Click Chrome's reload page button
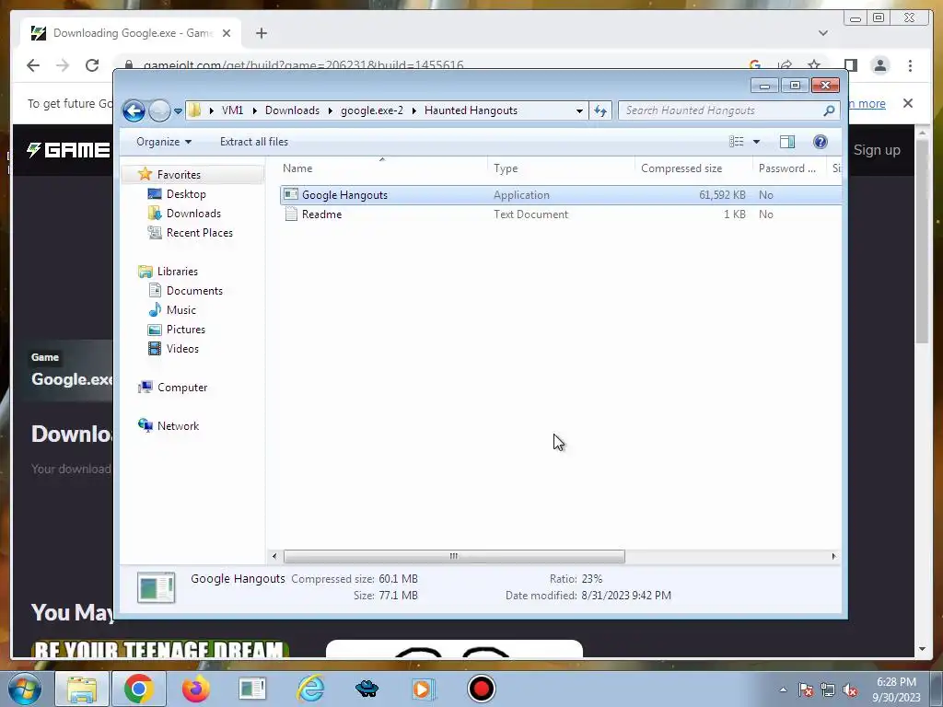Viewport: 943px width, 707px height. [92, 65]
